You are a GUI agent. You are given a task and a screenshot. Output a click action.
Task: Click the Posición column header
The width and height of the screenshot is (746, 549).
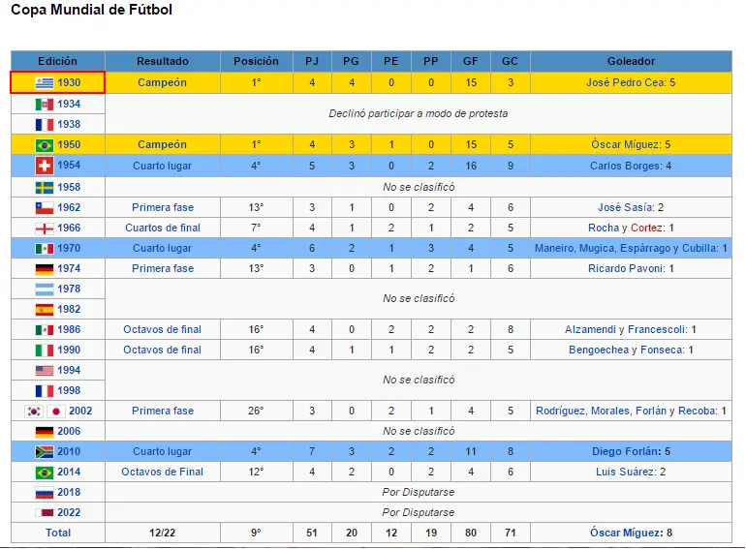256,61
